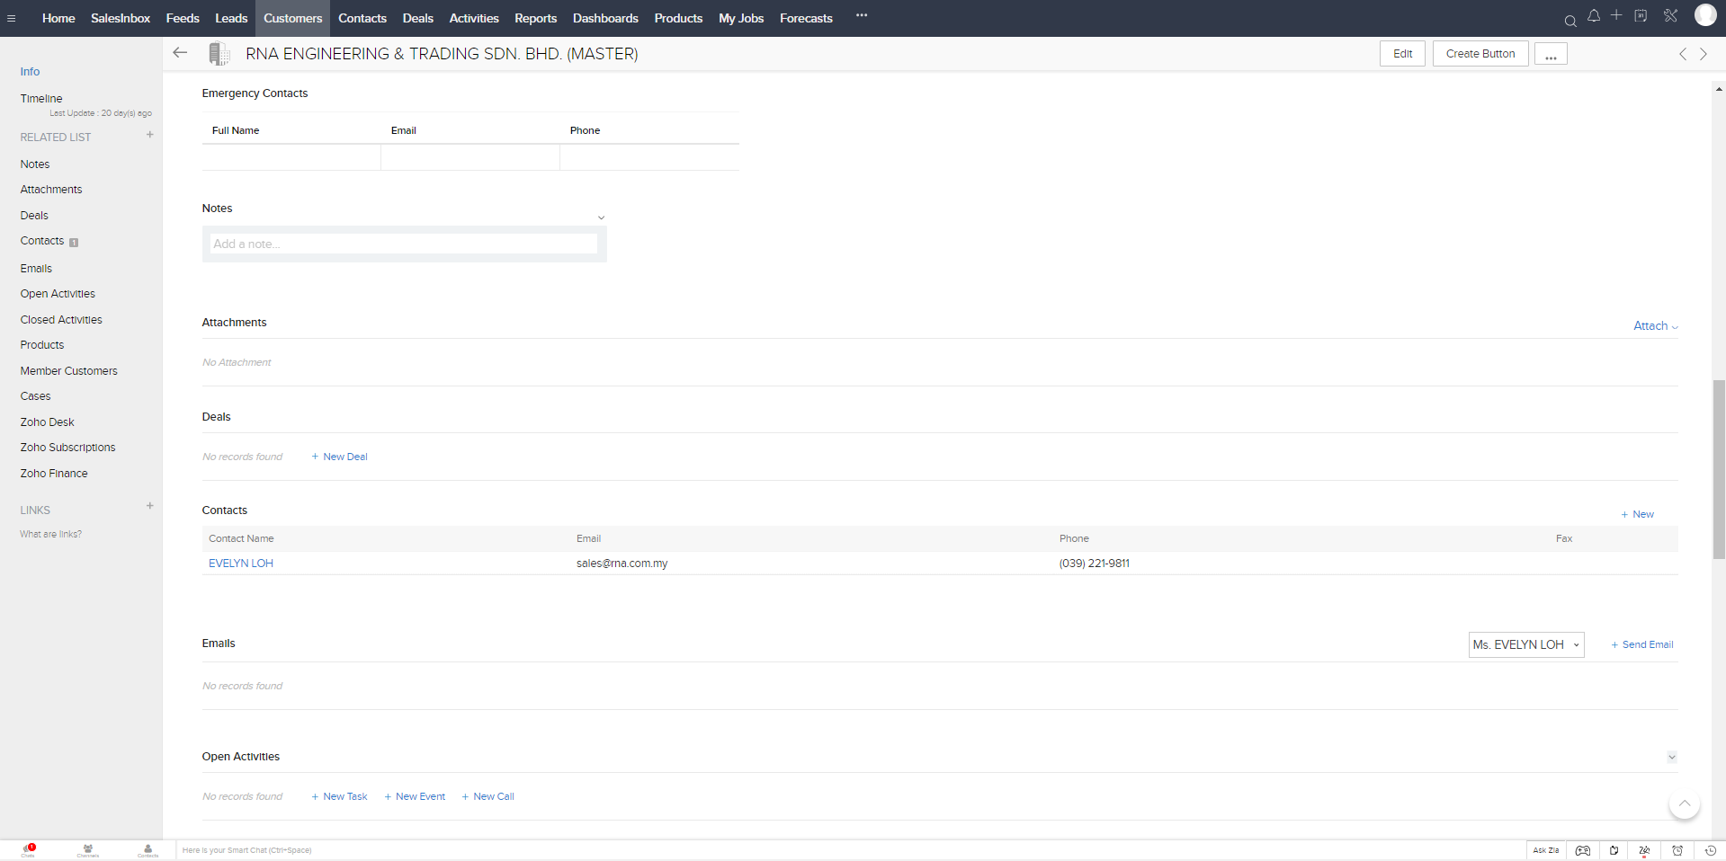Image resolution: width=1726 pixels, height=861 pixels.
Task: Open the Attach dropdown
Action: point(1655,326)
